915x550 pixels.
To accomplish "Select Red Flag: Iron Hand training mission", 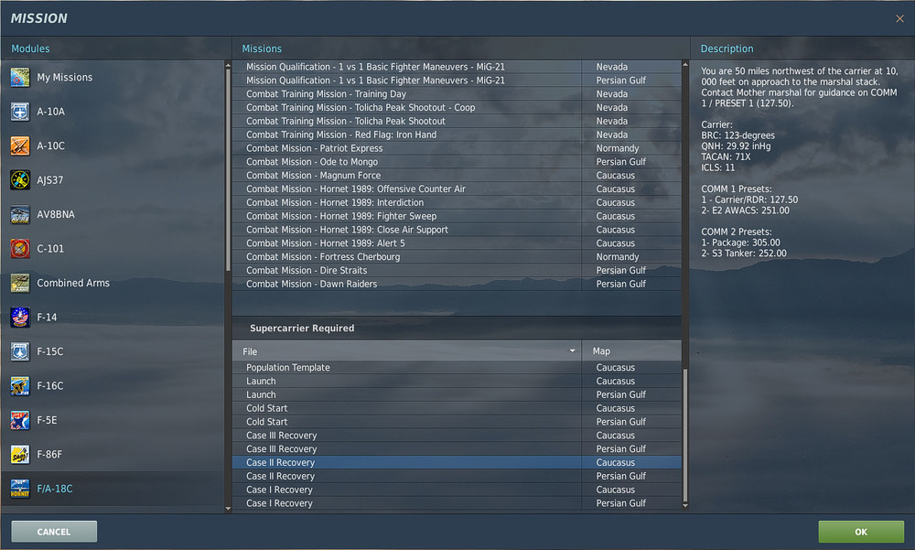I will pos(457,135).
